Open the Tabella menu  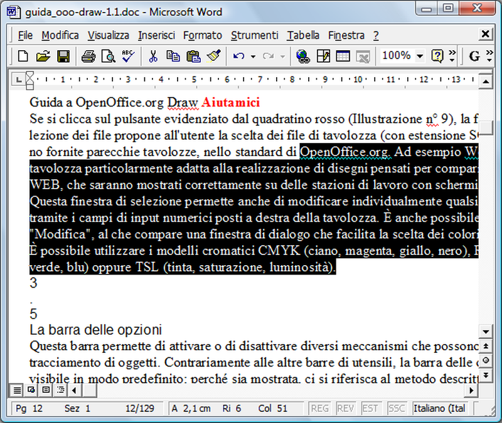[x=303, y=35]
